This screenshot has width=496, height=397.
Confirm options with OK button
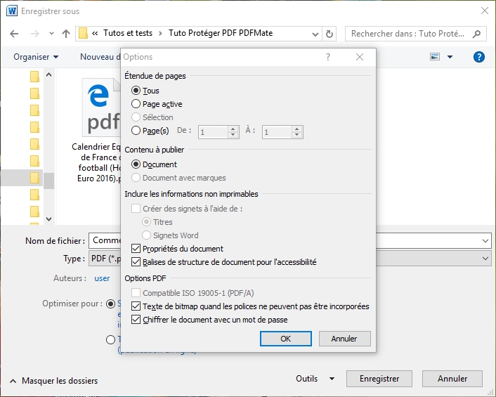click(286, 339)
